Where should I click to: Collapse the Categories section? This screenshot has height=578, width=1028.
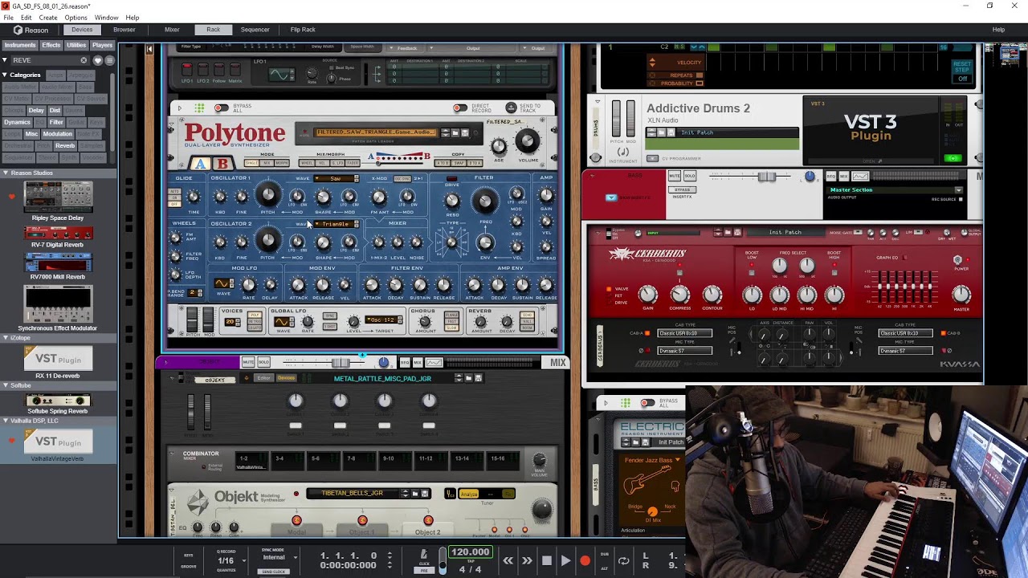click(5, 75)
